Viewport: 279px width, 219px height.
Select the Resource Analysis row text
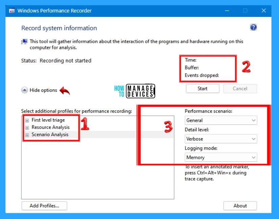click(x=50, y=127)
